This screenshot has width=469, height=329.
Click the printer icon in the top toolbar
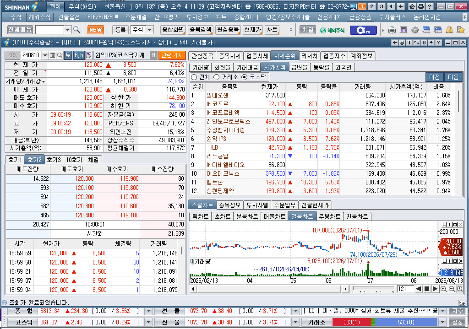coord(392,30)
